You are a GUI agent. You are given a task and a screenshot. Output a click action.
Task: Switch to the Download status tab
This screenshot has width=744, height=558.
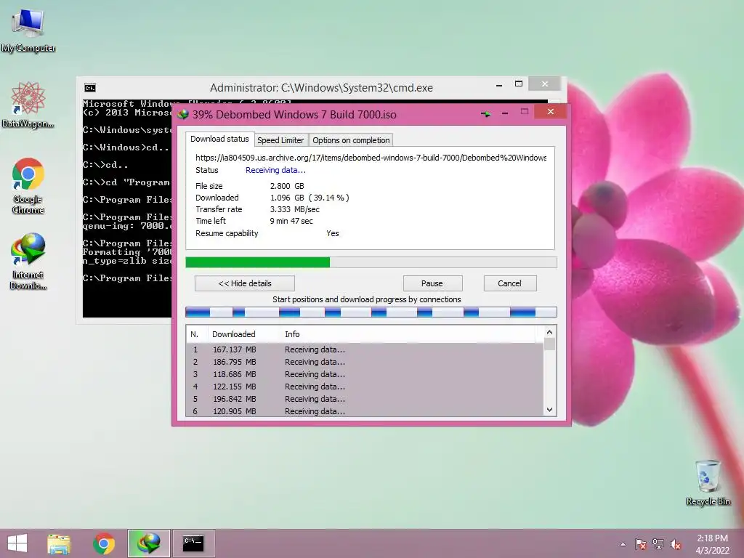[219, 139]
